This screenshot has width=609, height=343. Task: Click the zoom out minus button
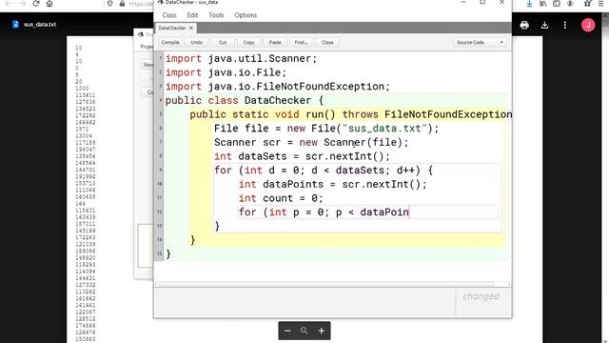(x=287, y=331)
